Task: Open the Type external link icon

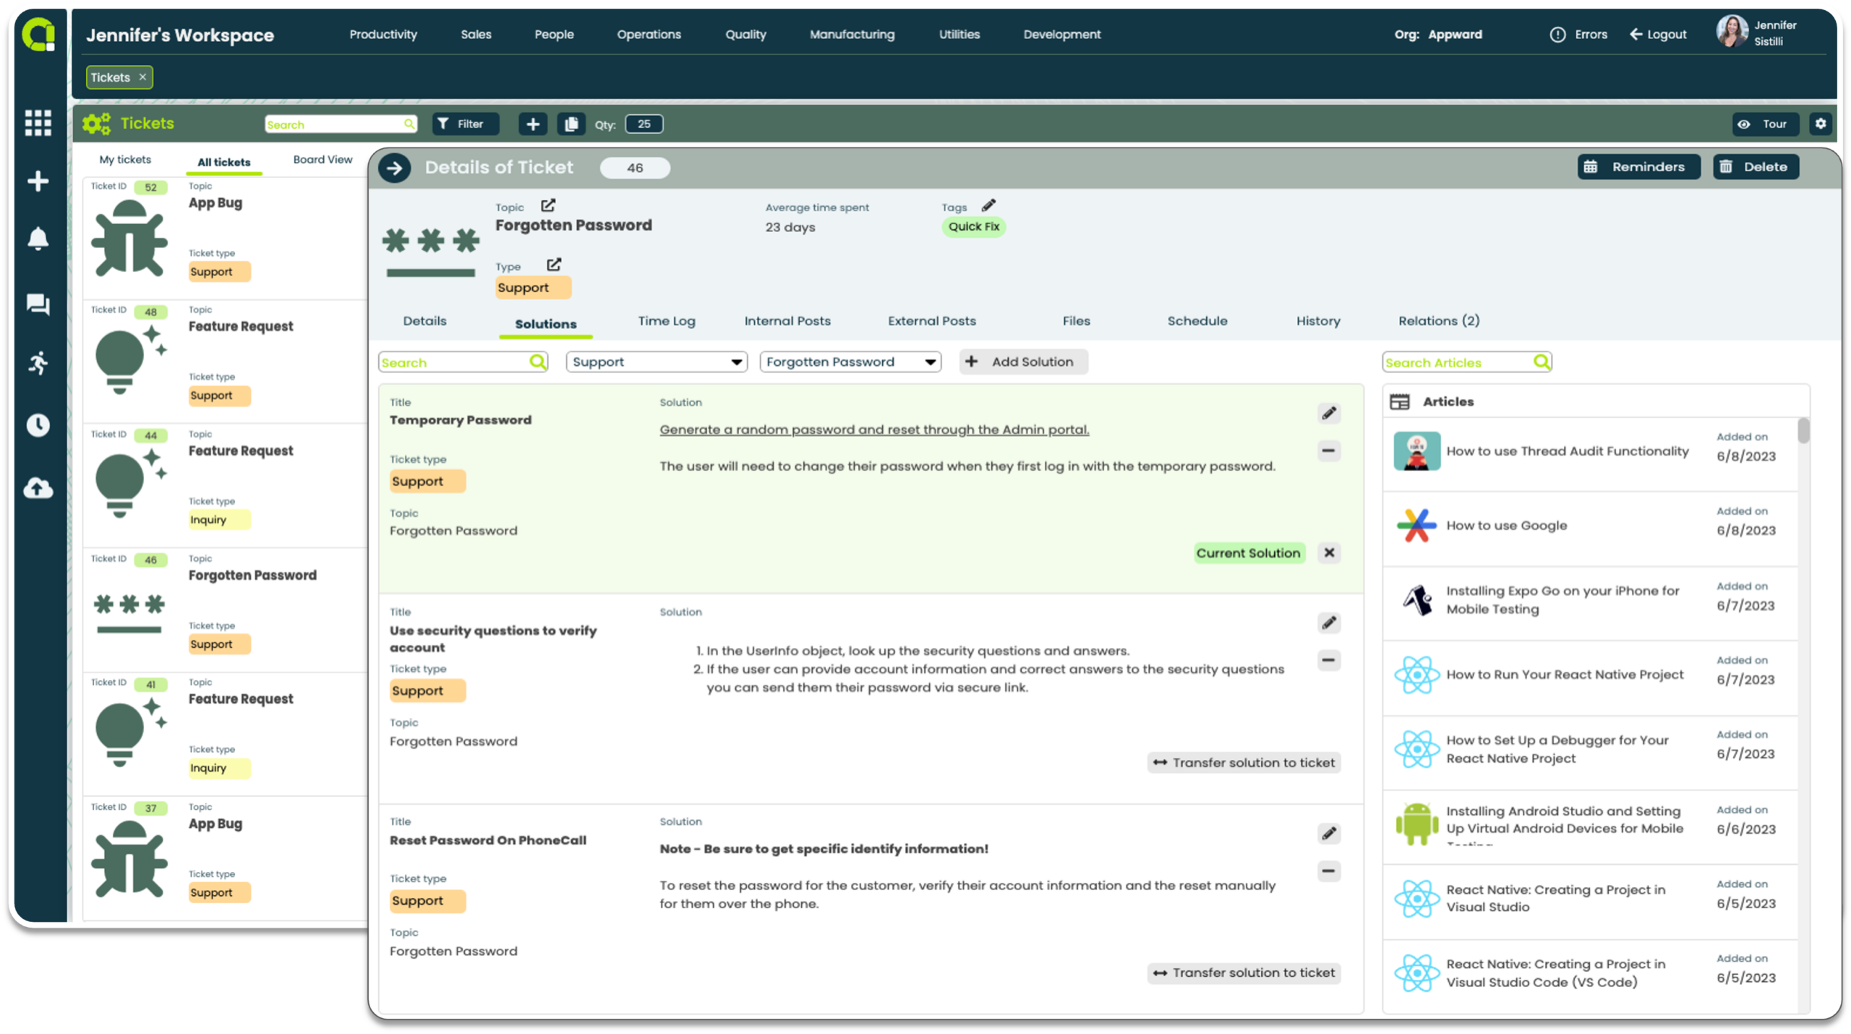Action: click(554, 265)
